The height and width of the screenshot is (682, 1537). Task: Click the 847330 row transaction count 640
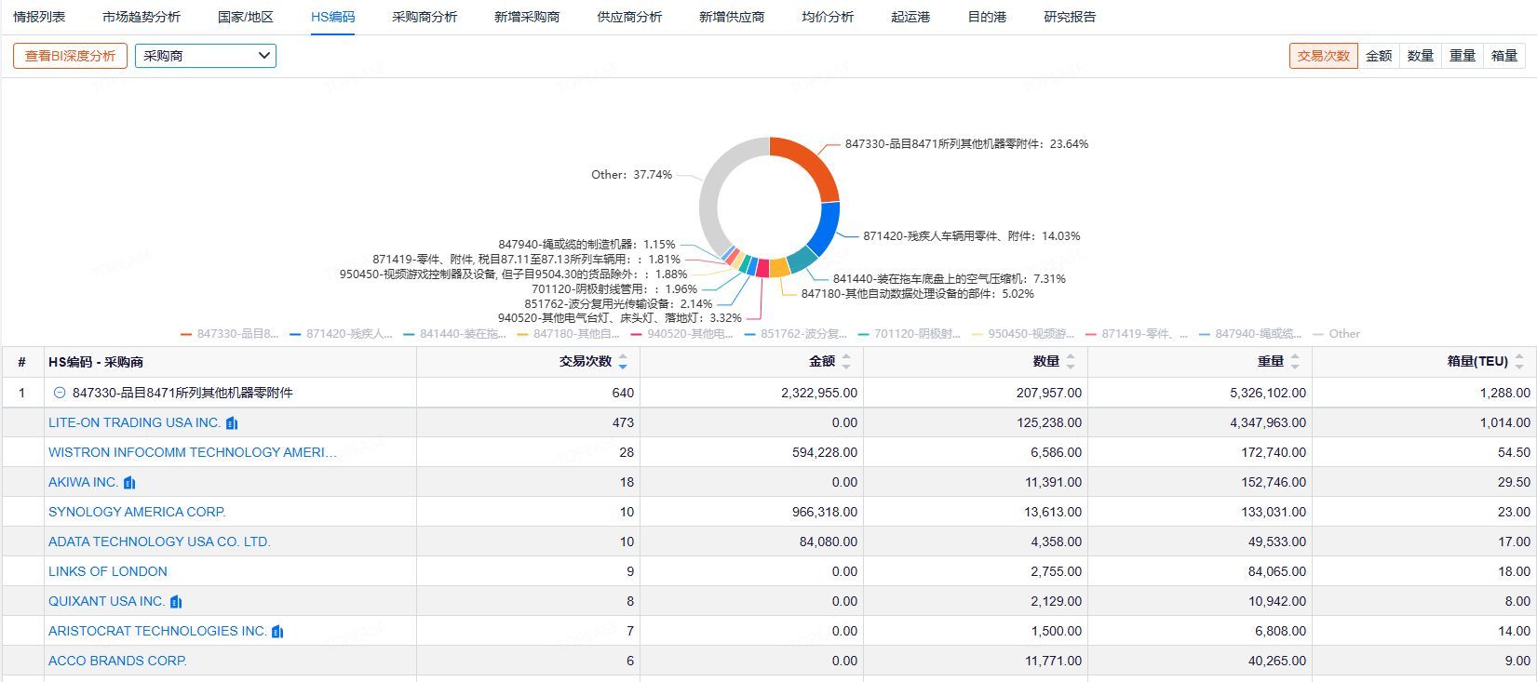(623, 393)
